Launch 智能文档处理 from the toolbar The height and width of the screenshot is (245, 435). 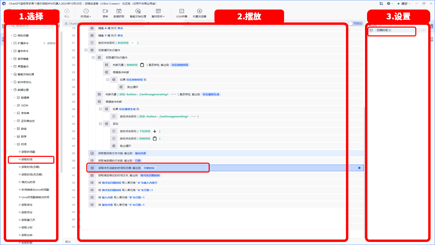138,13
